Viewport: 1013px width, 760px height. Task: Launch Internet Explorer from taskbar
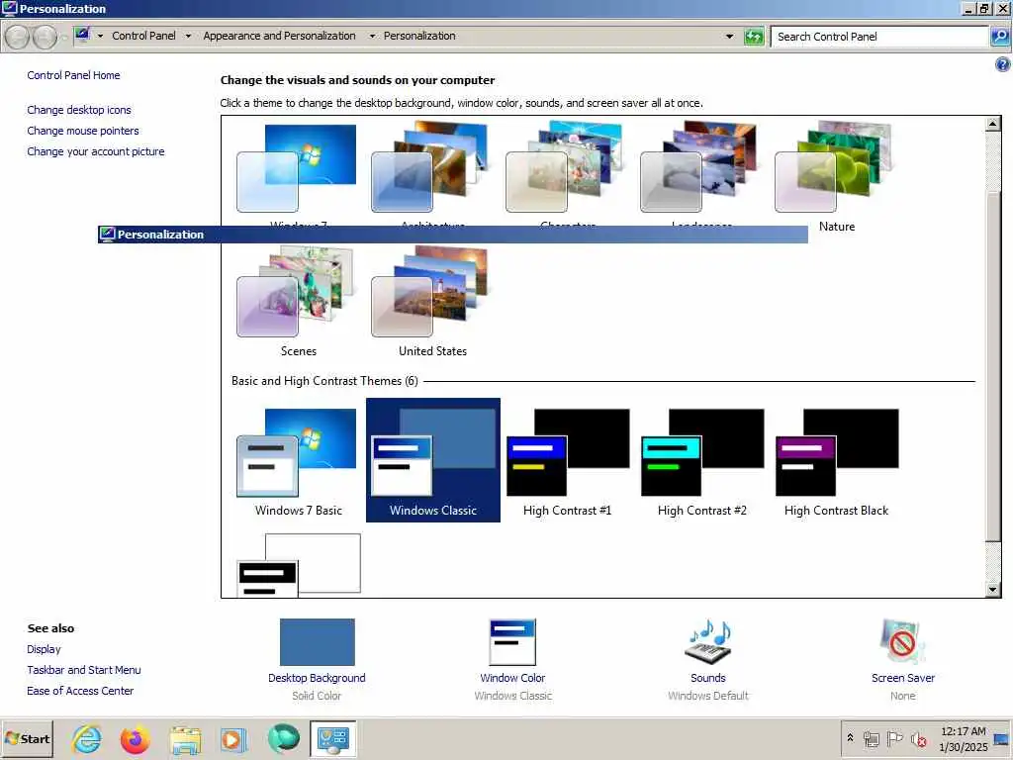[87, 739]
